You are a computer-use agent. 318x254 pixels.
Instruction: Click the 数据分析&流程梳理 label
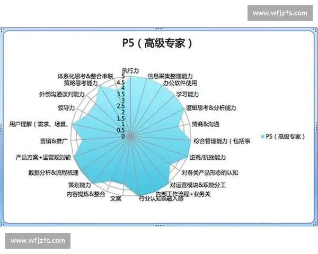(x=54, y=173)
